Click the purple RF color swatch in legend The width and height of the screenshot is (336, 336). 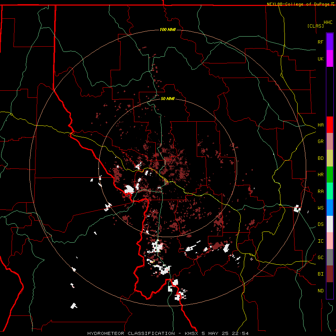click(330, 41)
